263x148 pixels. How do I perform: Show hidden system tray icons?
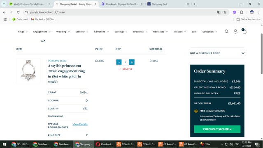(222, 144)
